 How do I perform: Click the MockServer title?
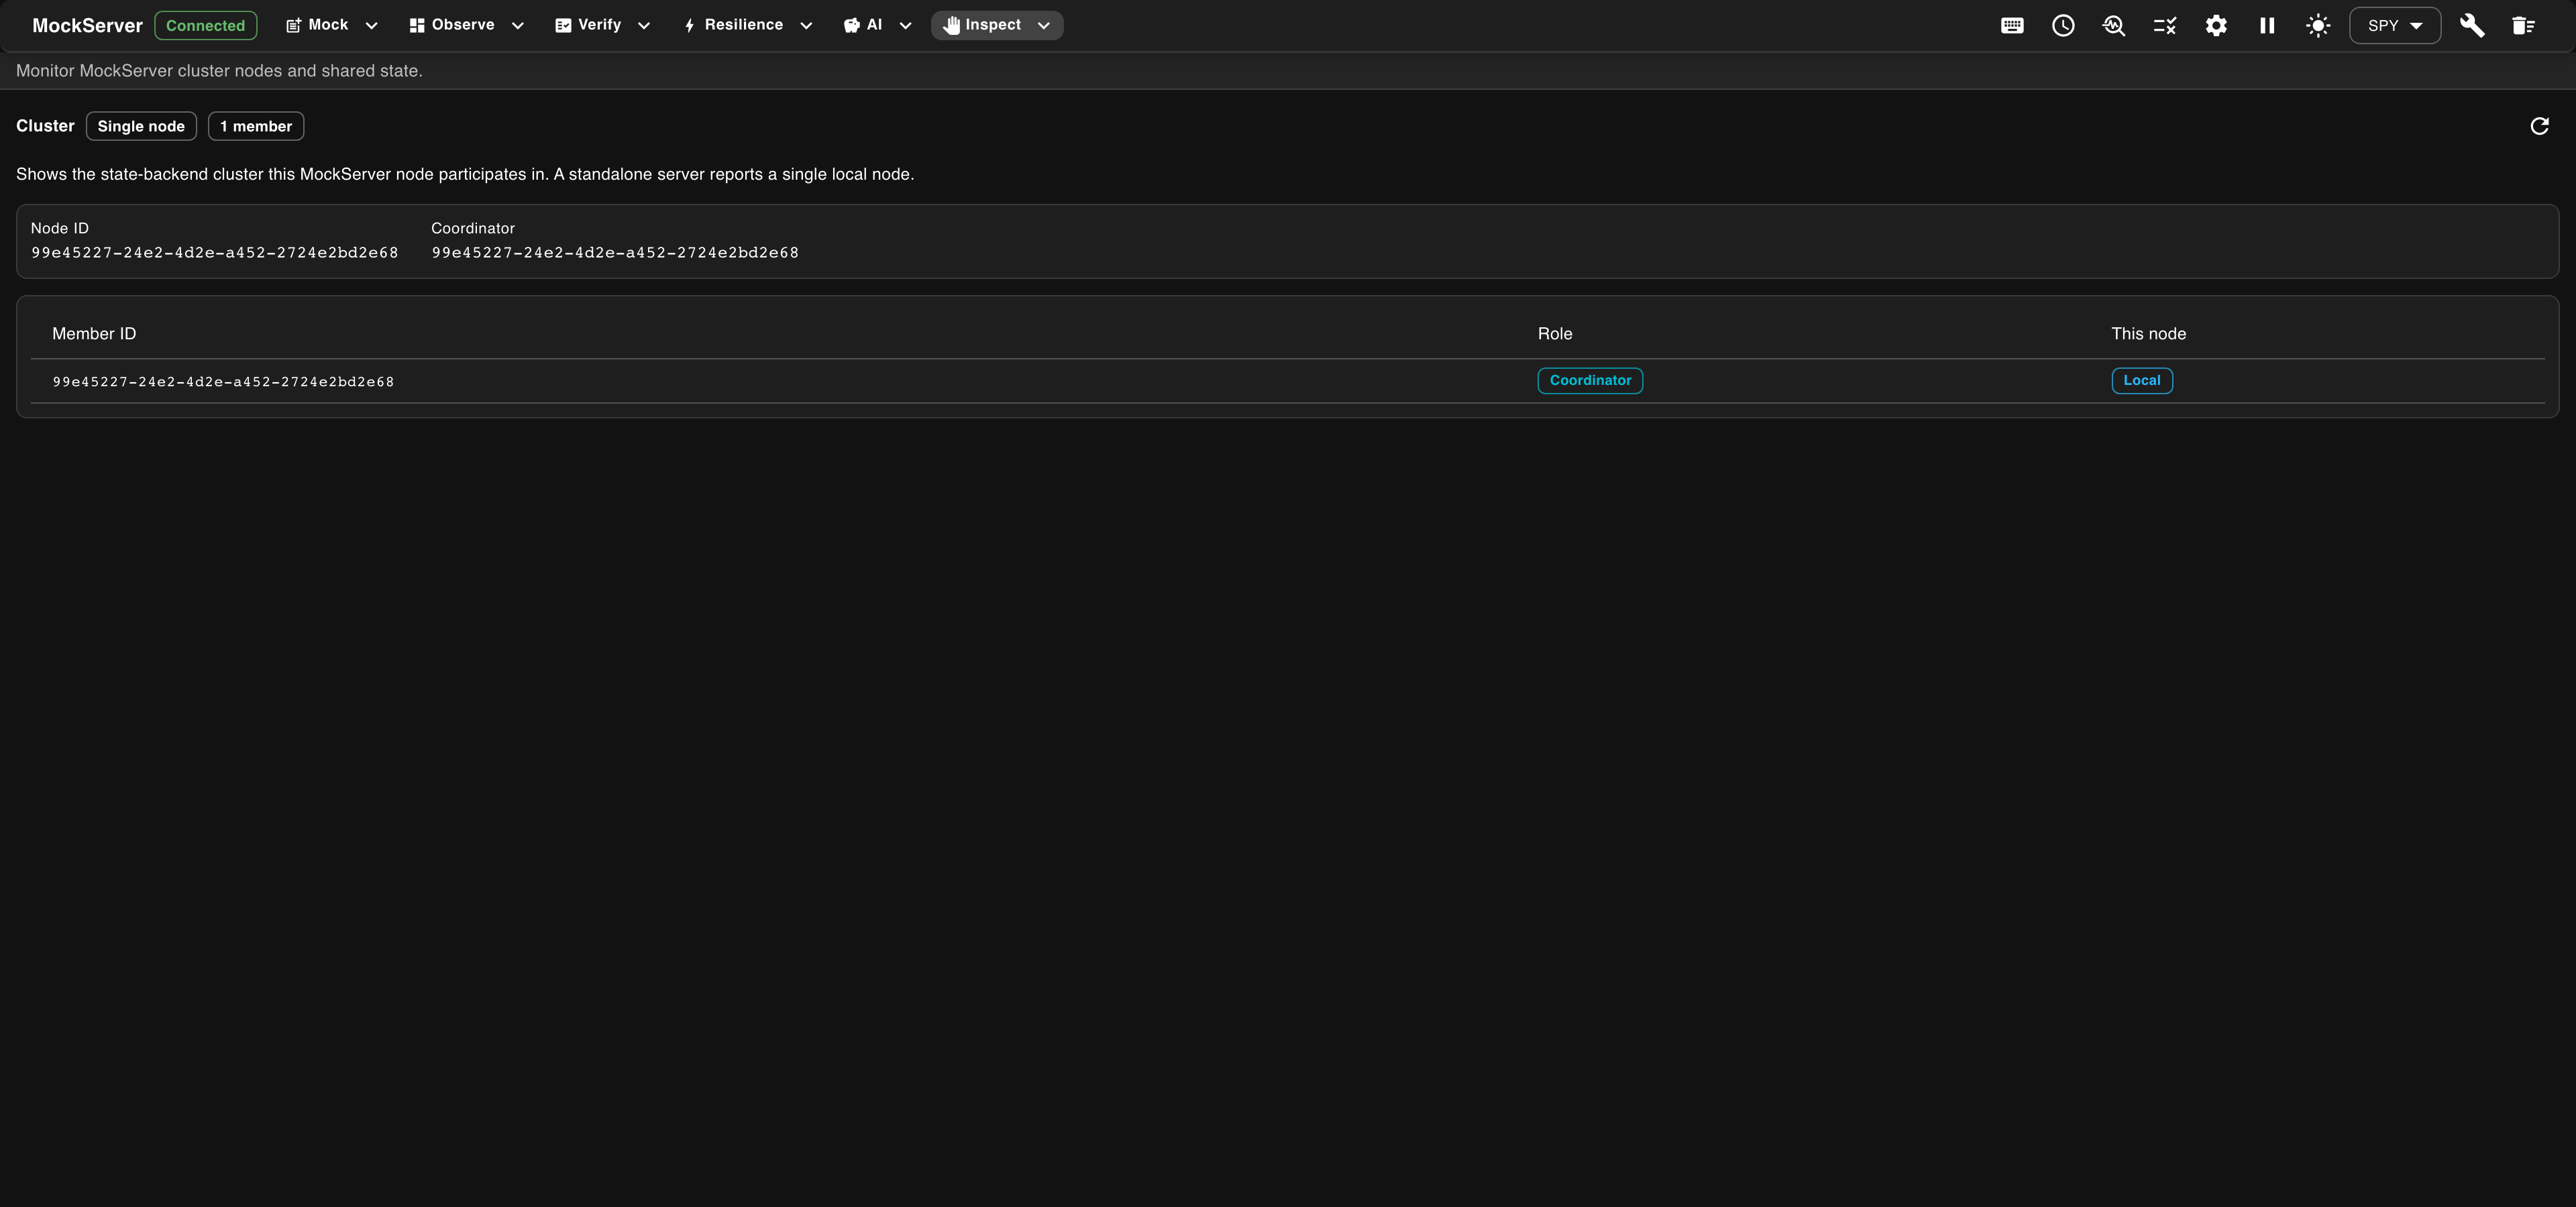coord(87,26)
